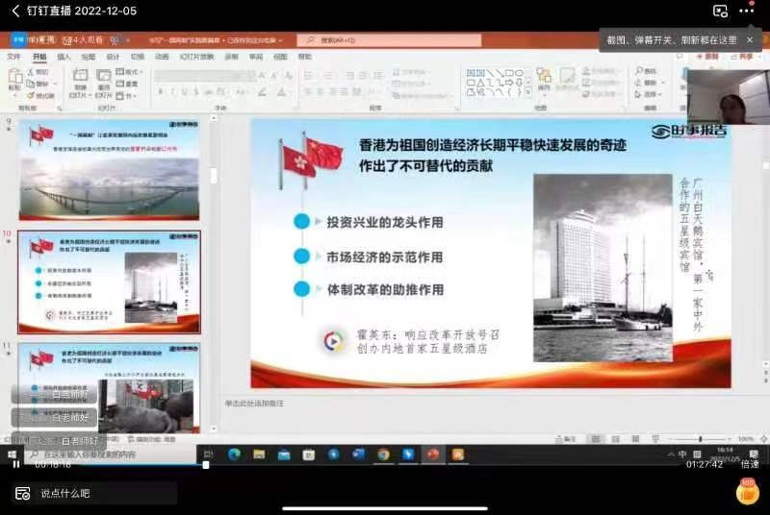Image resolution: width=770 pixels, height=515 pixels.
Task: Open the font name combo box
Action: 199,76
